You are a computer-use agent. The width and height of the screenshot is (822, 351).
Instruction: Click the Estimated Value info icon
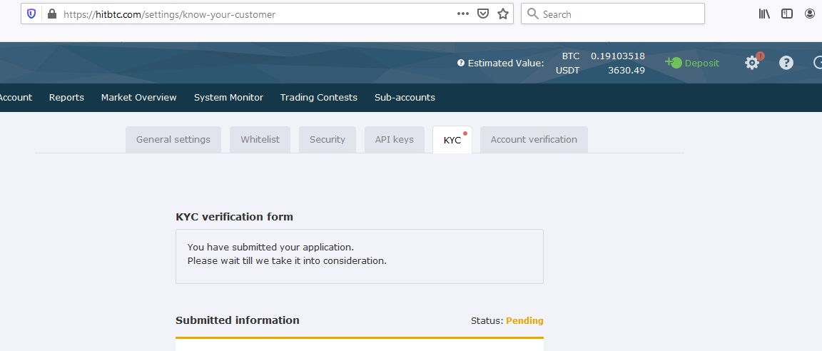pyautogui.click(x=461, y=63)
